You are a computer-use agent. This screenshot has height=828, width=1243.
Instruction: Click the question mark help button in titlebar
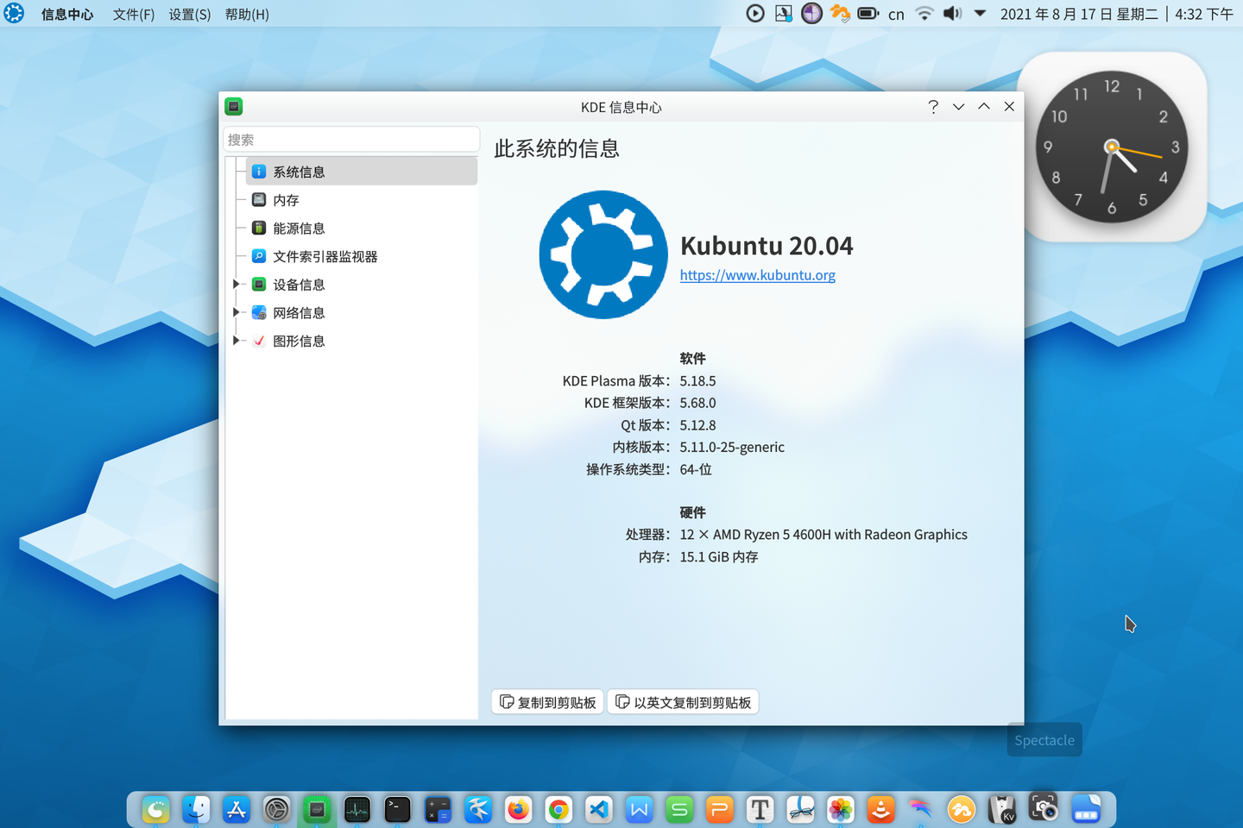point(933,106)
